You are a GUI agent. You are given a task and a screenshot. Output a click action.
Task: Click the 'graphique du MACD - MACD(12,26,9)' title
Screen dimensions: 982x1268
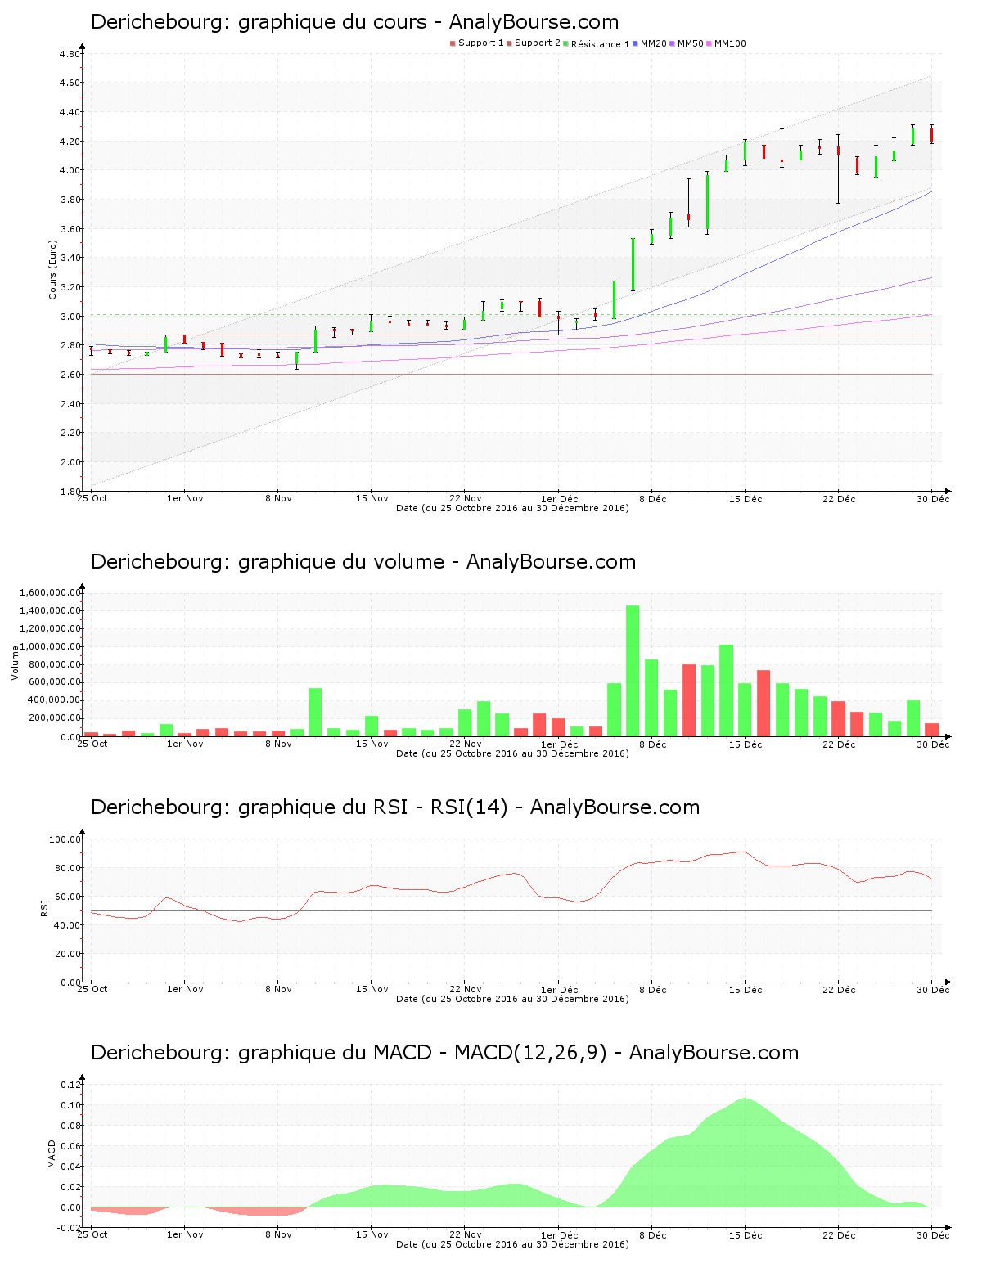[x=444, y=1053]
